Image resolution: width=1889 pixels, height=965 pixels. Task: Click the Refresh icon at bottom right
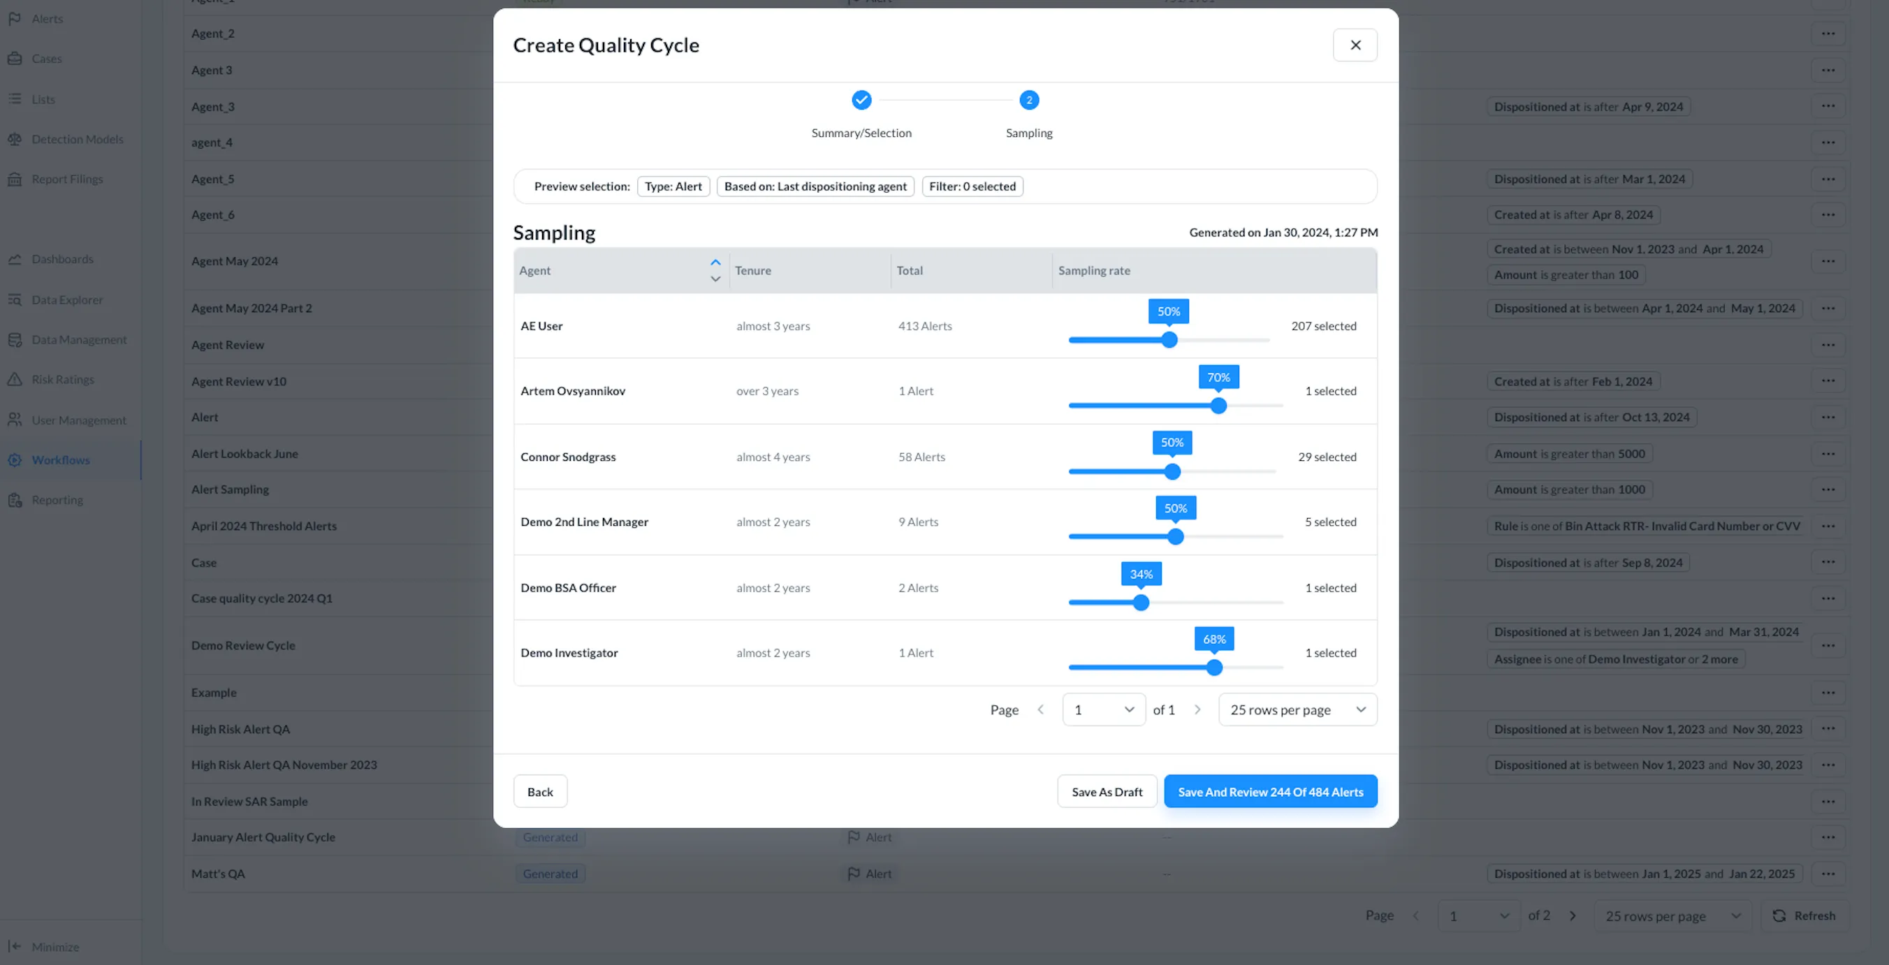pyautogui.click(x=1780, y=915)
